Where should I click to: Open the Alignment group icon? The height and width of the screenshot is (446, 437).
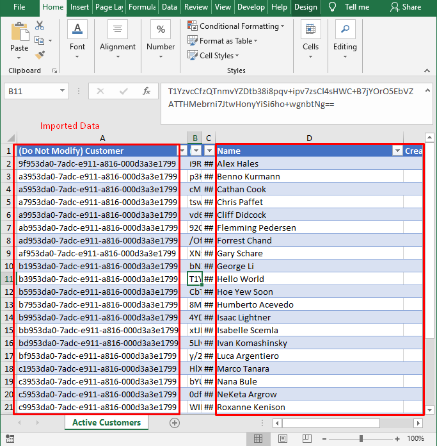coord(118,29)
